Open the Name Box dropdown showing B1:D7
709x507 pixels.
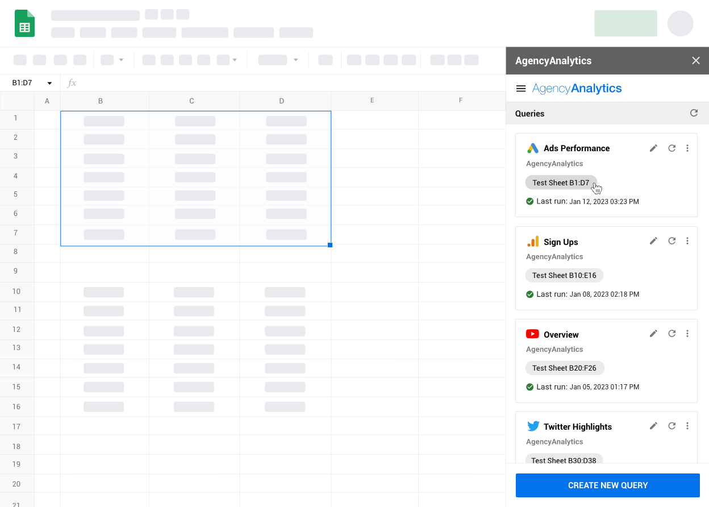tap(49, 82)
